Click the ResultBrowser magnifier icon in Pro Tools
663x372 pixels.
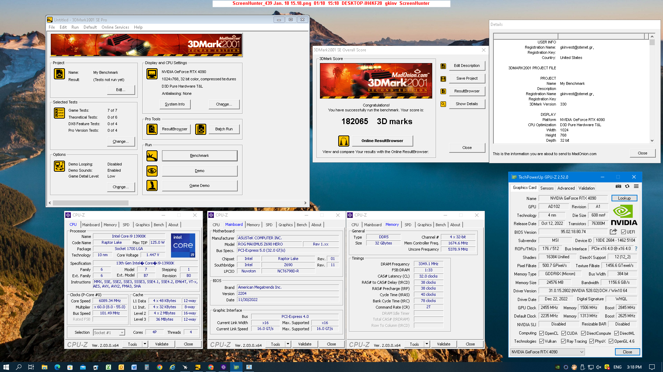(152, 129)
